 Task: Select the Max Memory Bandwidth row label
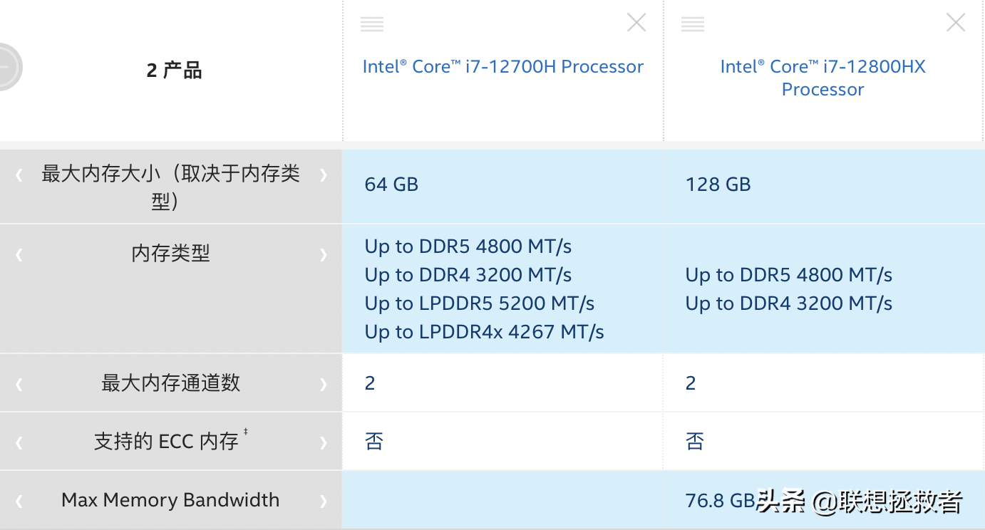click(170, 500)
